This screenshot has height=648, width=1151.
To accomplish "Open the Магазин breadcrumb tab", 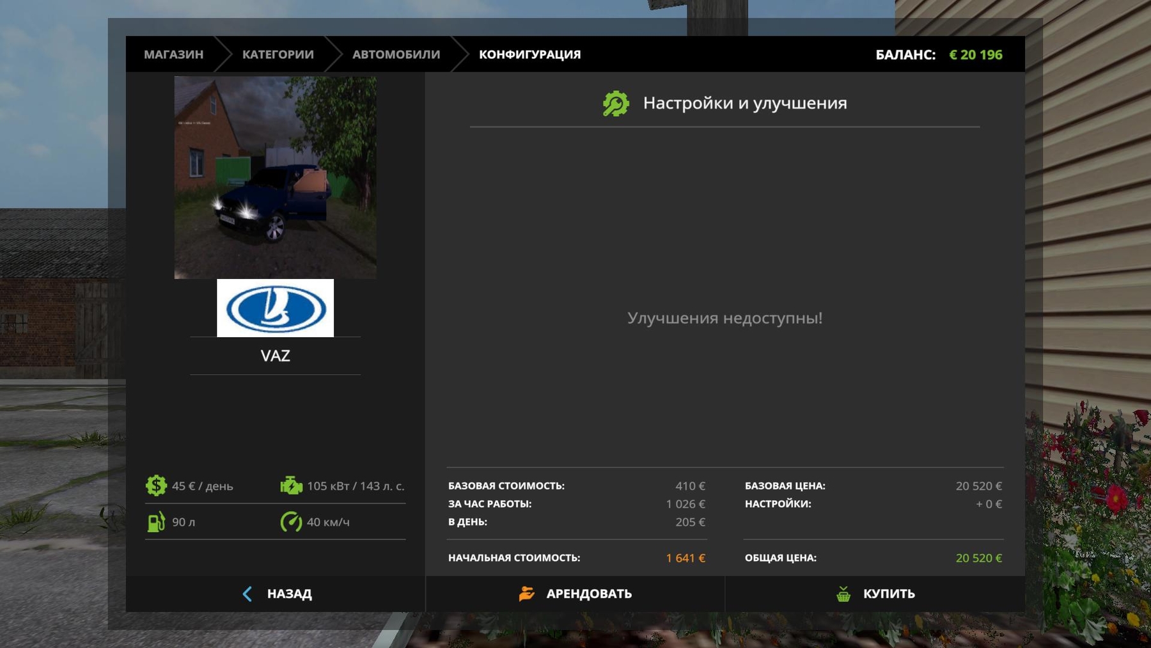I will (x=173, y=54).
